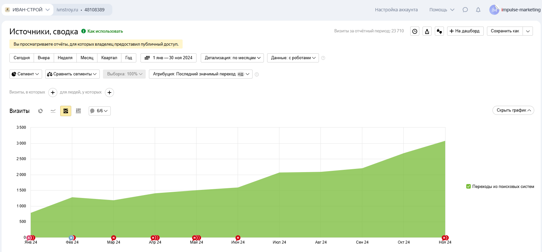The height and width of the screenshot is (252, 542).
Task: Select the 'Неделя' period tab
Action: [65, 58]
